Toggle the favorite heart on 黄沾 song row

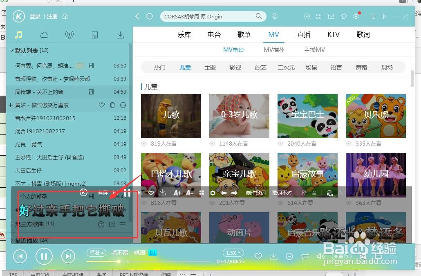102,105
